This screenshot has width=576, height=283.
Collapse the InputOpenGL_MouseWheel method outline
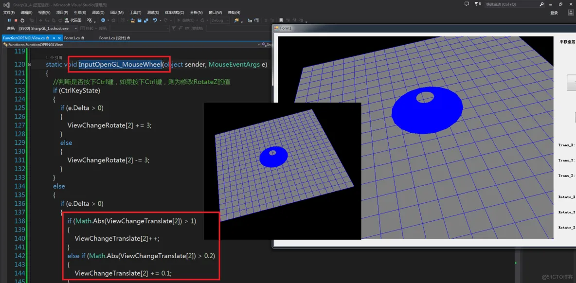pyautogui.click(x=30, y=65)
